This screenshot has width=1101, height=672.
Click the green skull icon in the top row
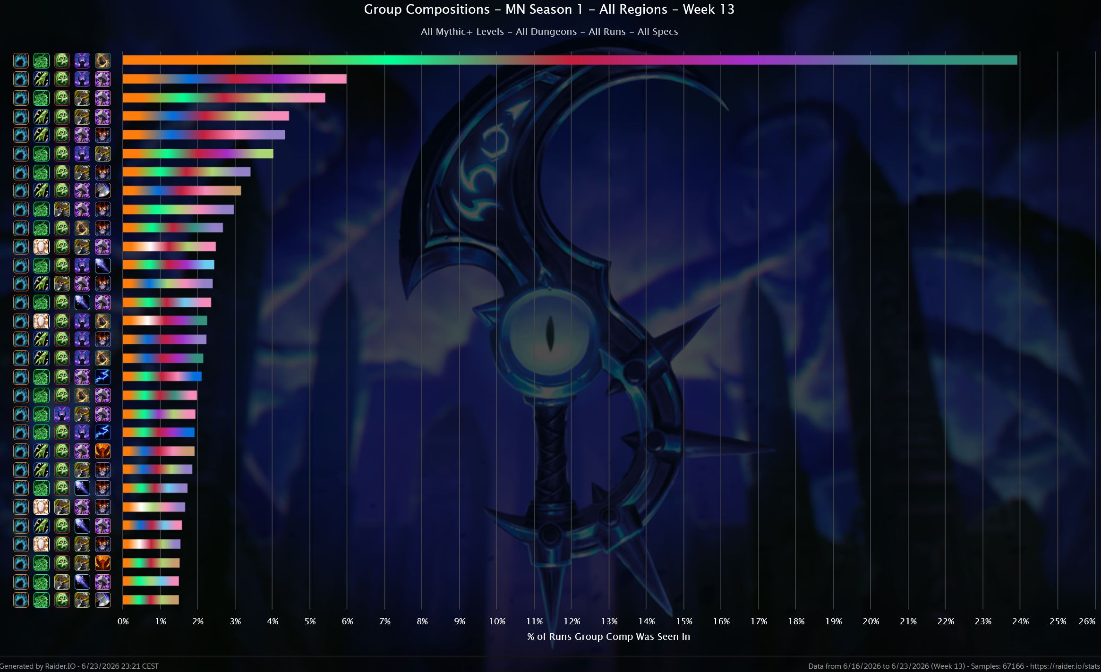pos(62,60)
